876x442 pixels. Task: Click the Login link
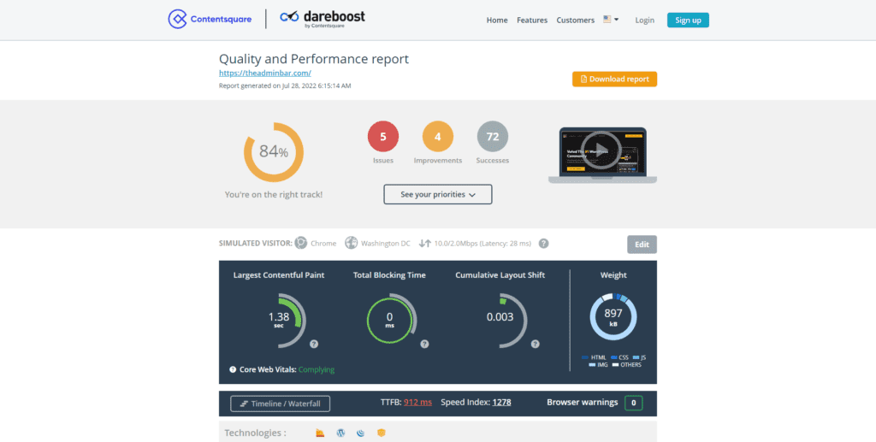[644, 21]
